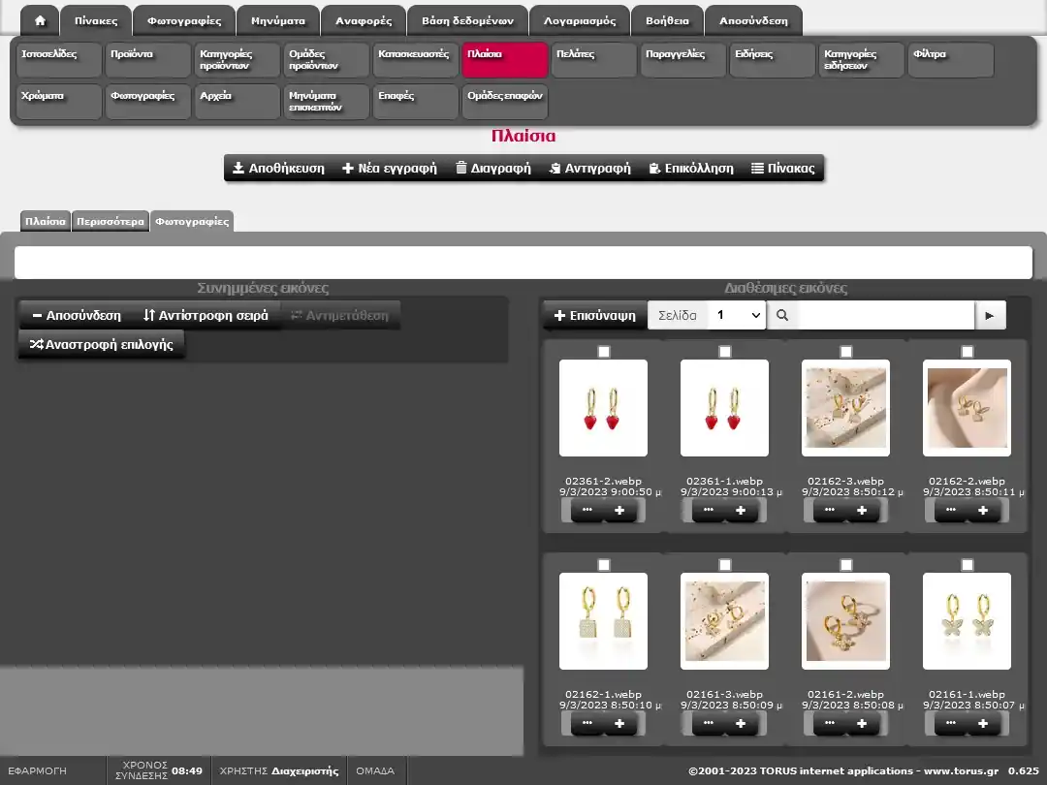Open the Βάση δεδομένων top tab

click(467, 20)
